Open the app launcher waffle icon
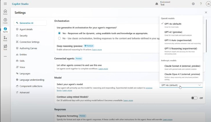This screenshot has height=122, width=211. [5, 4]
